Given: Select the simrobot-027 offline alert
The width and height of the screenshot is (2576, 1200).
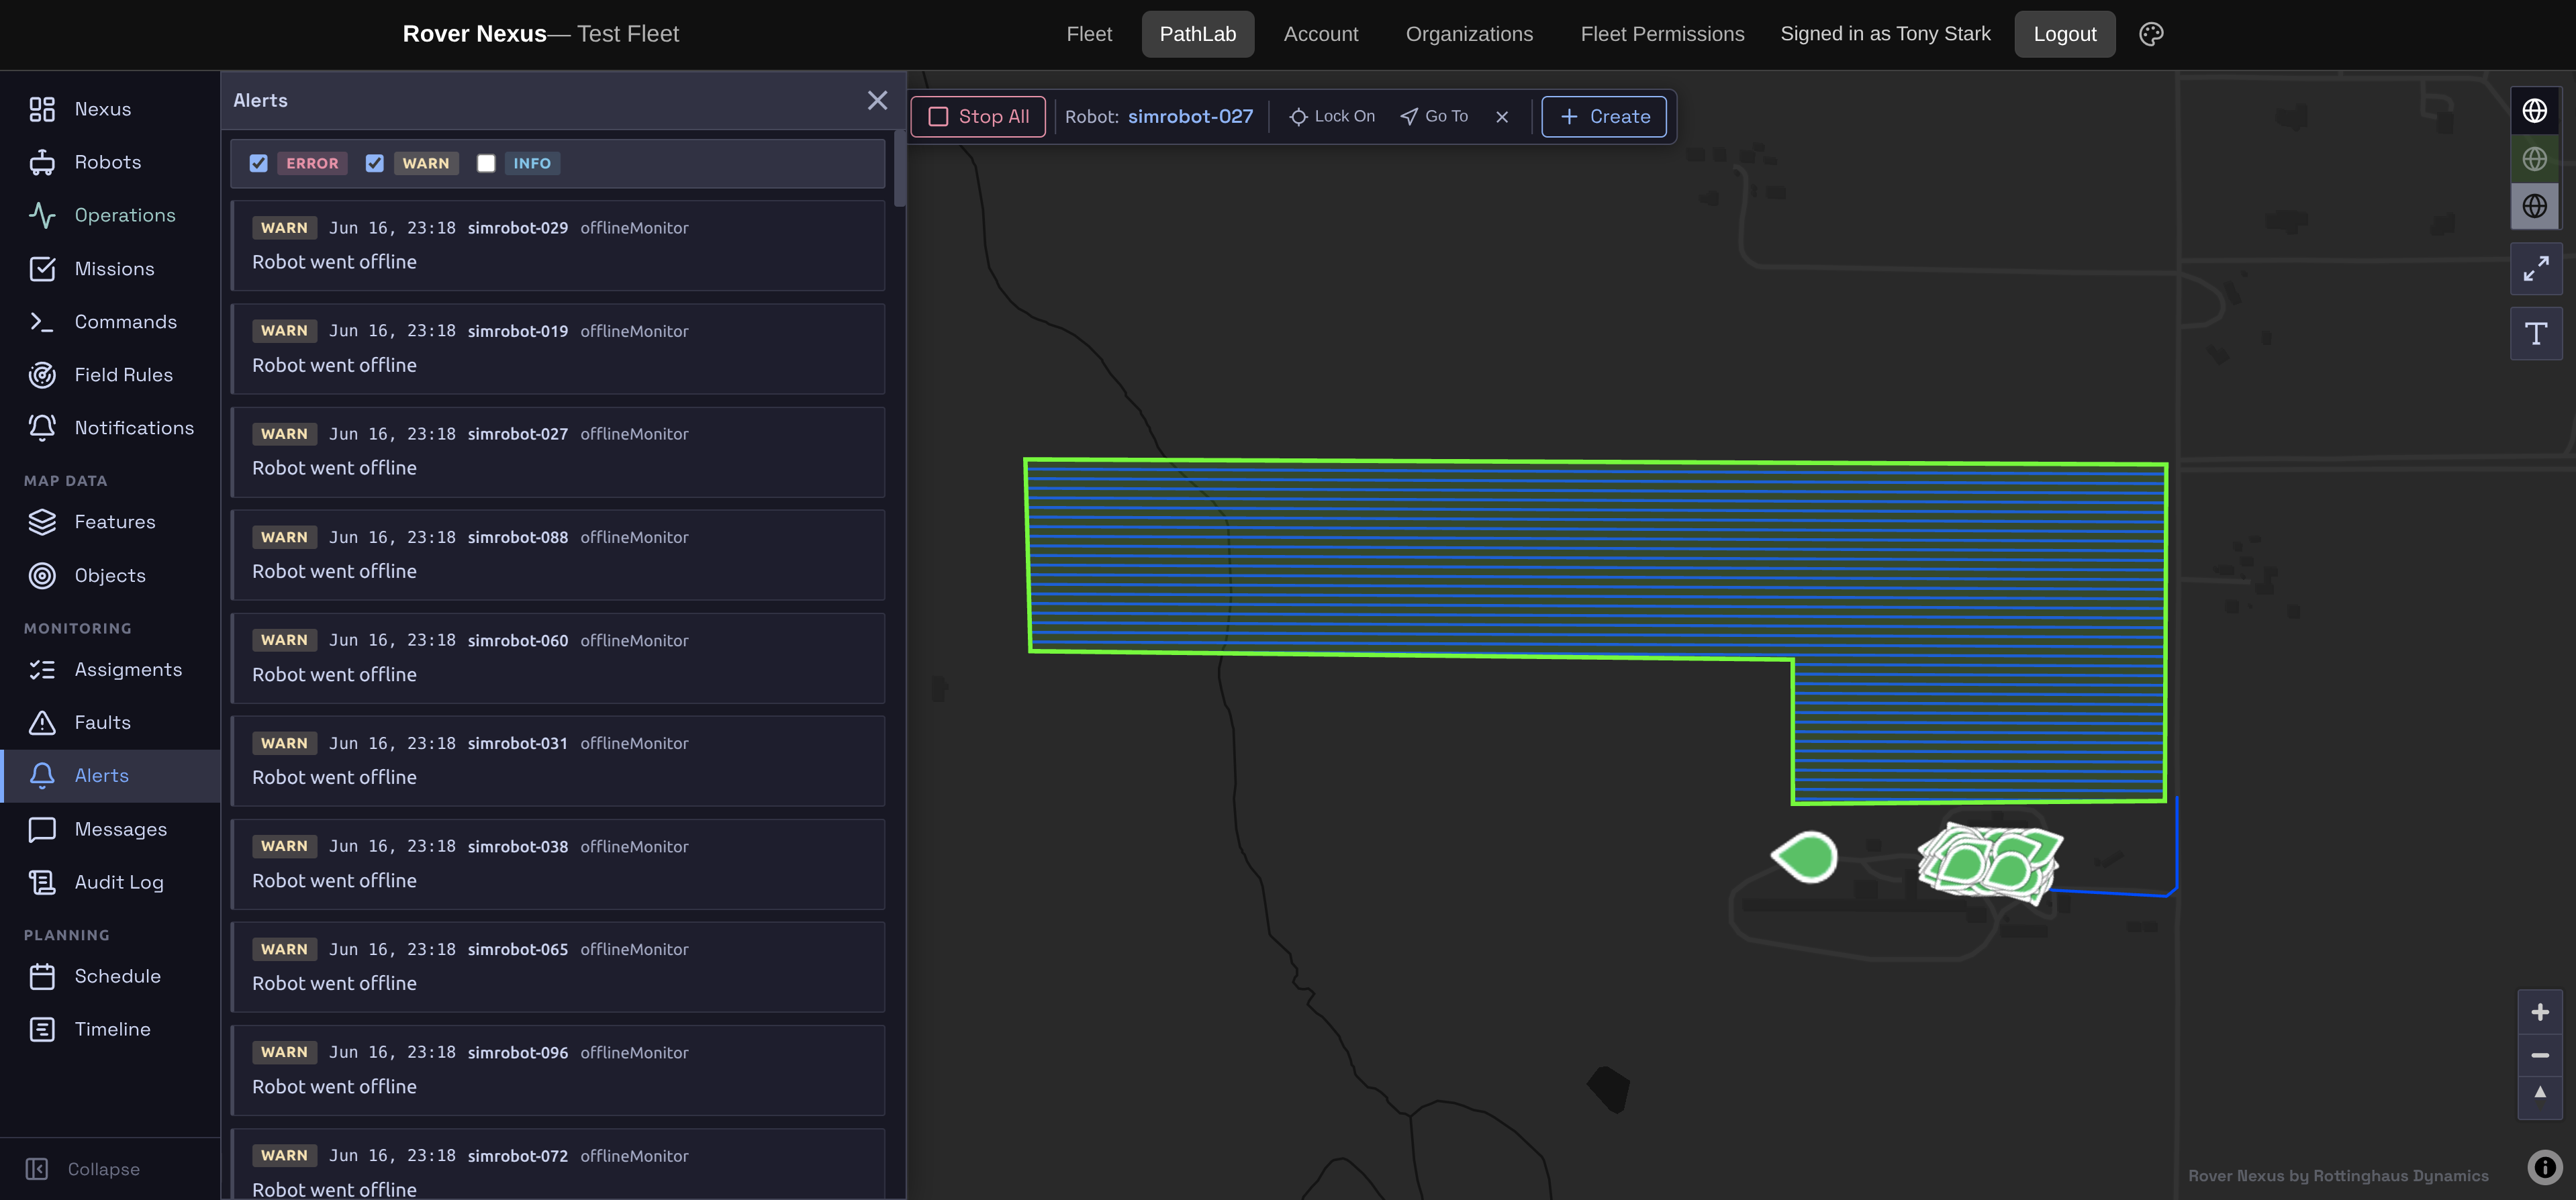Looking at the screenshot, I should 558,452.
